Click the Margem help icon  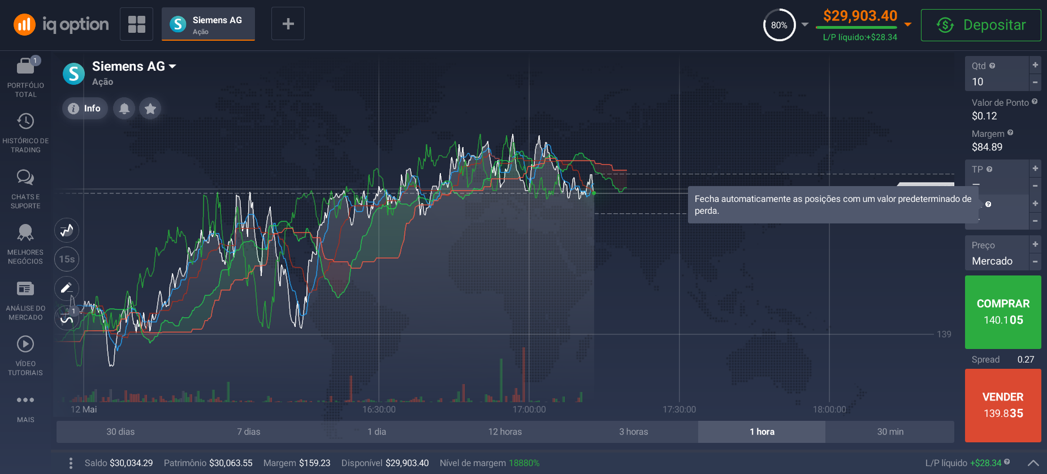click(1010, 133)
